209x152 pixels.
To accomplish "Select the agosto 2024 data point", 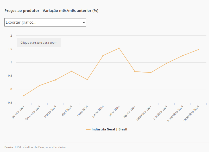I will click(135, 71).
